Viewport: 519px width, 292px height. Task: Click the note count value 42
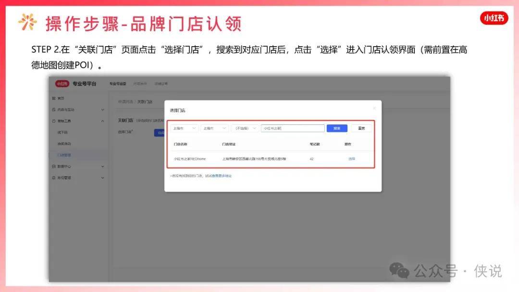tap(311, 159)
